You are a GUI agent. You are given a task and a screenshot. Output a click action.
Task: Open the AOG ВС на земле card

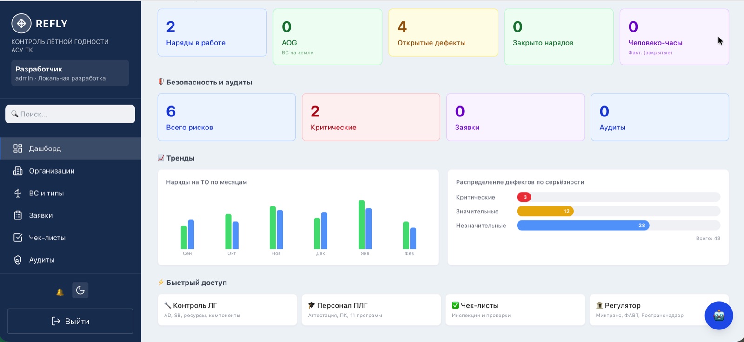[327, 37]
